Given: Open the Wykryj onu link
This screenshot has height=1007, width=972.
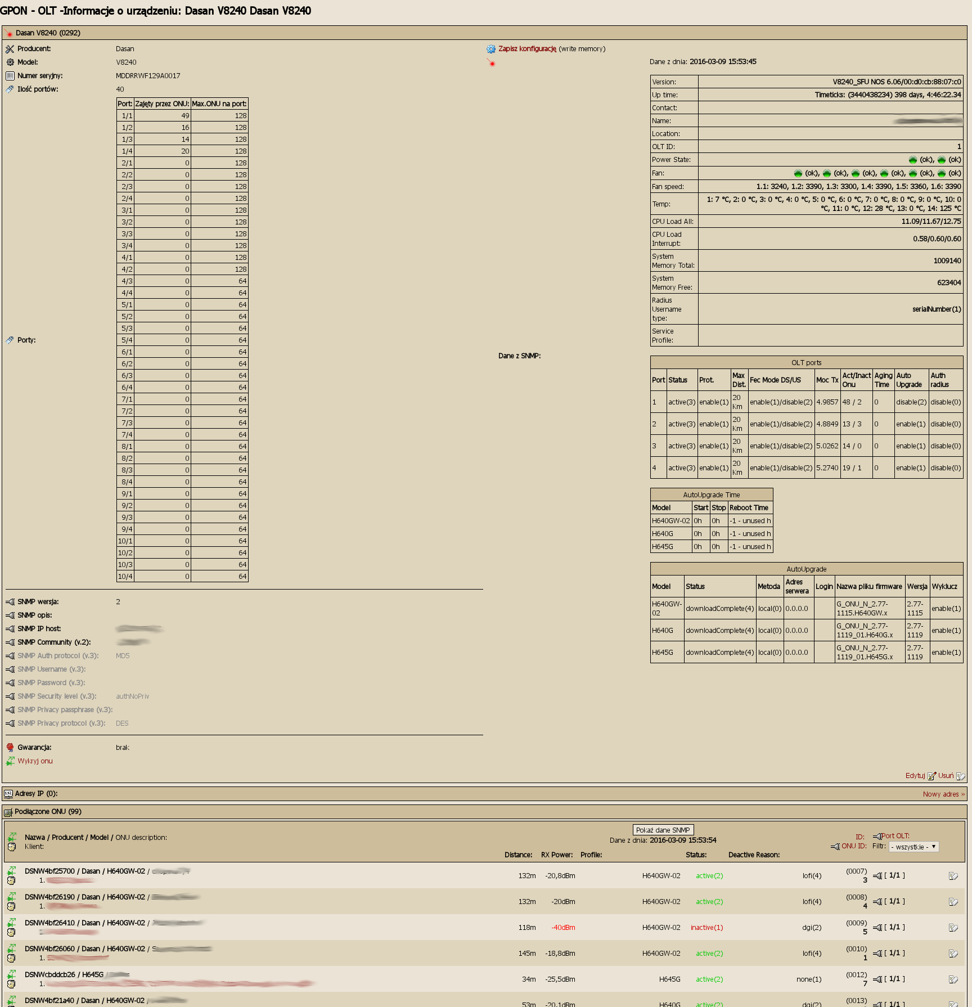Looking at the screenshot, I should click(x=35, y=761).
